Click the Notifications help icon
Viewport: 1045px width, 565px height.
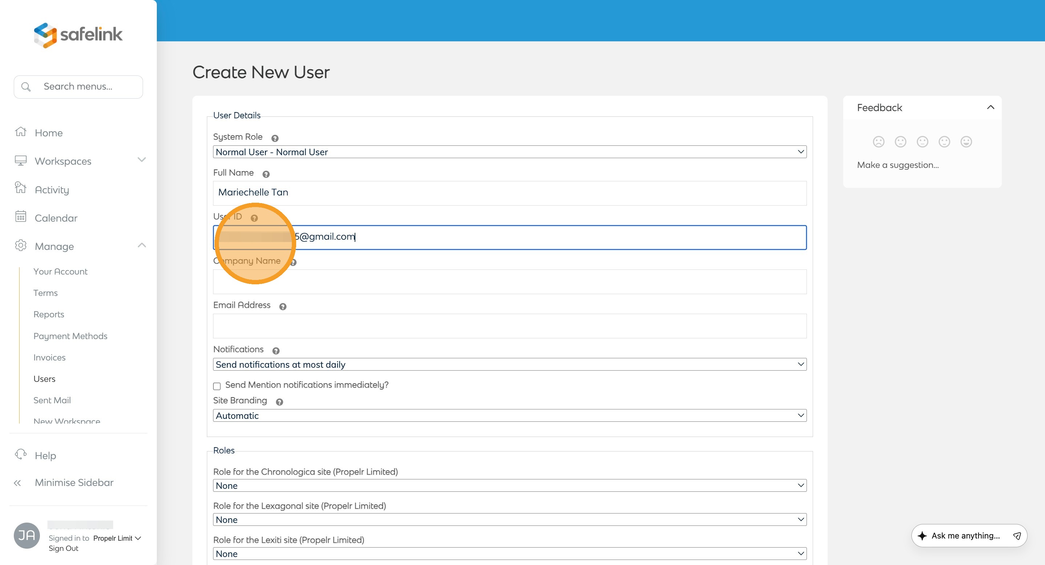pos(276,351)
